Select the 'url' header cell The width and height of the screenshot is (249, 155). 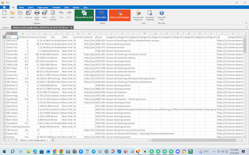222,37
